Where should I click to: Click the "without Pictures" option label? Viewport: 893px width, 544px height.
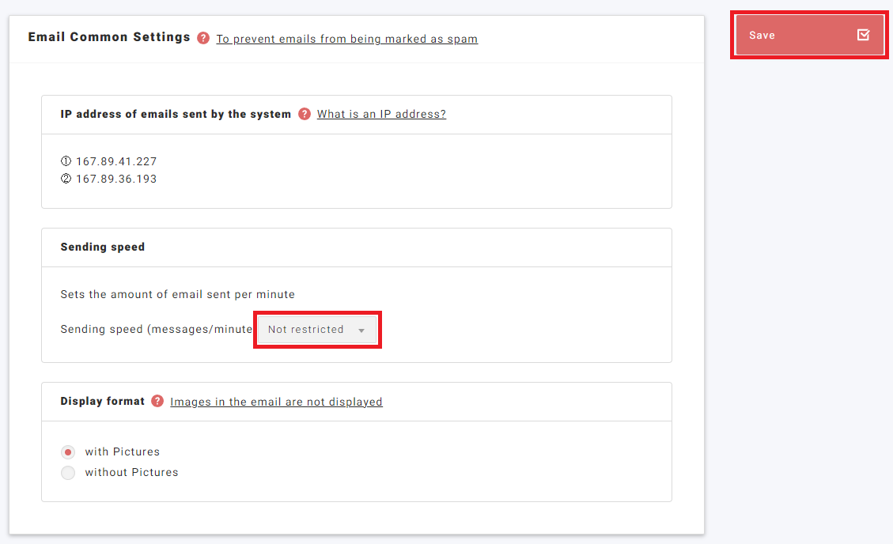pyautogui.click(x=131, y=473)
